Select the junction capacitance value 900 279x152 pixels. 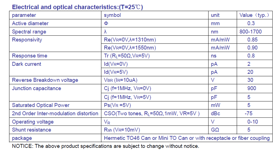coord(251,88)
